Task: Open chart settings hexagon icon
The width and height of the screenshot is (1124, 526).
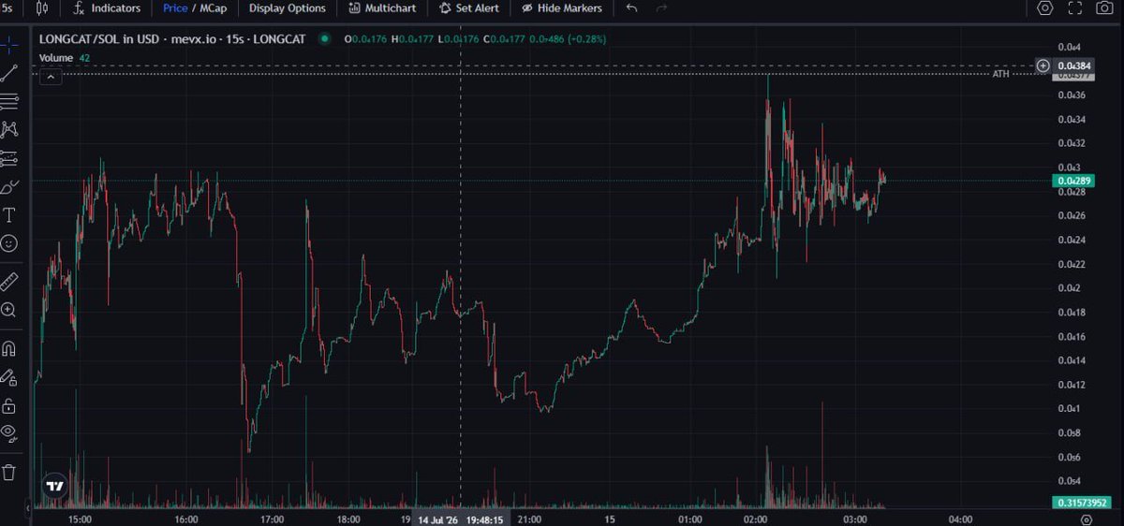Action: click(1045, 8)
